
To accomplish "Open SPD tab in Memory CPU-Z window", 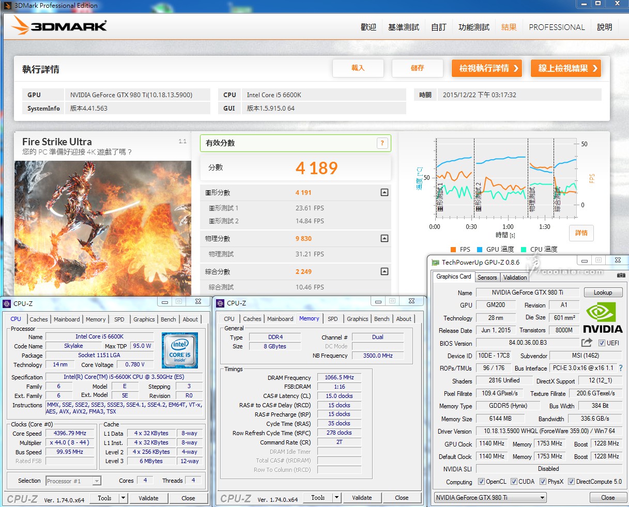I will [333, 319].
